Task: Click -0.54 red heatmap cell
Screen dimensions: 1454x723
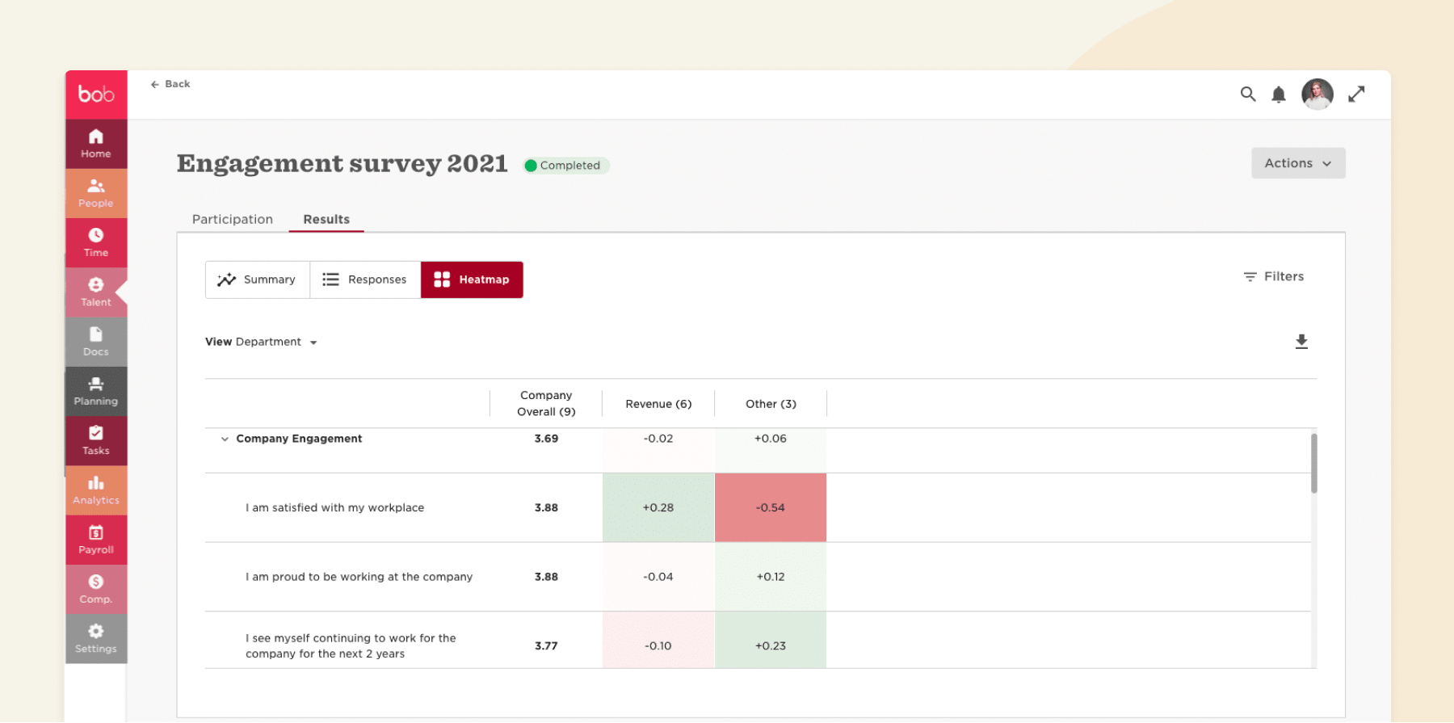Action: [771, 507]
